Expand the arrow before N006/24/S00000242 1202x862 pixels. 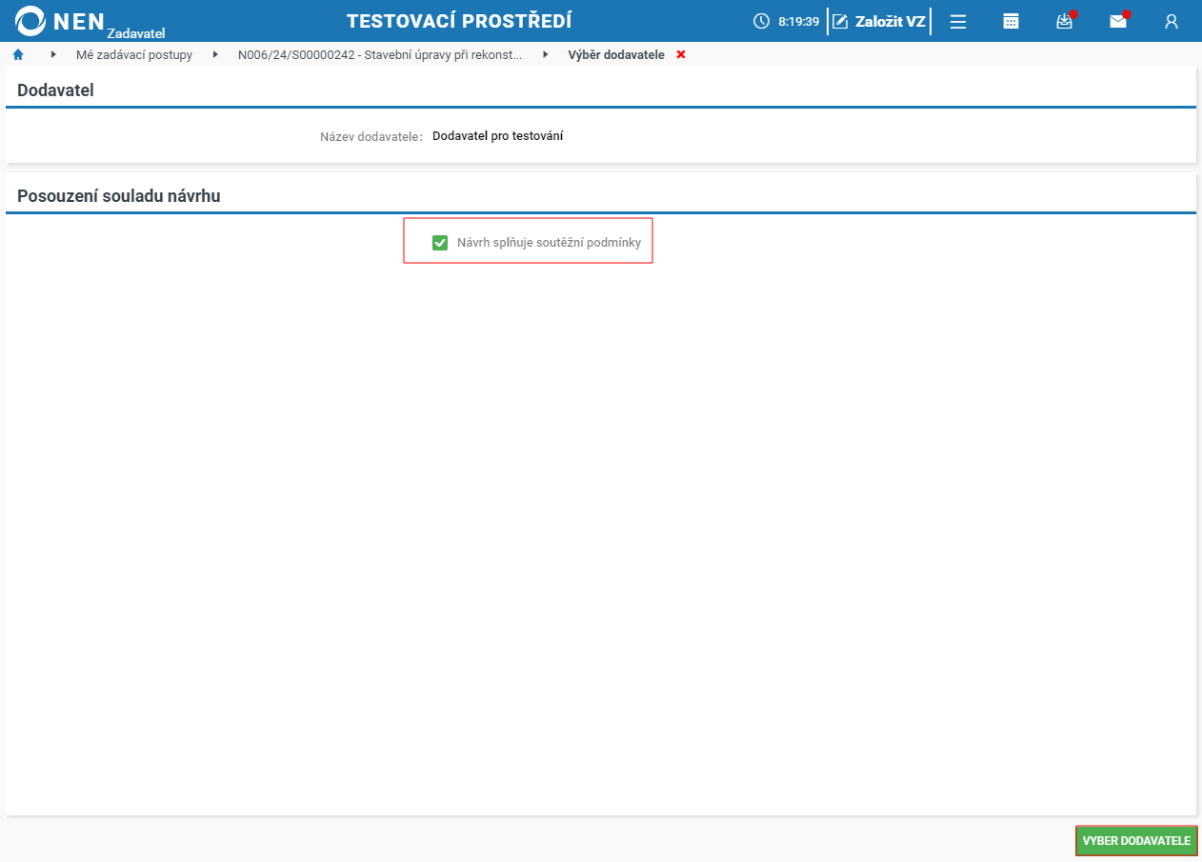coord(215,55)
